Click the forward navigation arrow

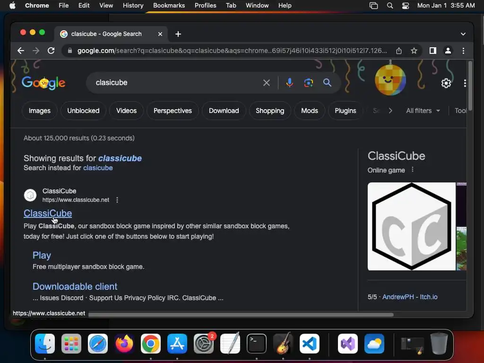(x=36, y=51)
